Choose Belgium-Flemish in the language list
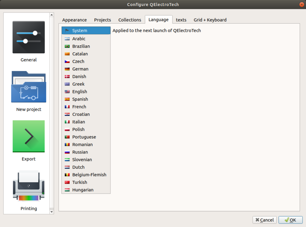The image size is (306, 227). coord(86,175)
